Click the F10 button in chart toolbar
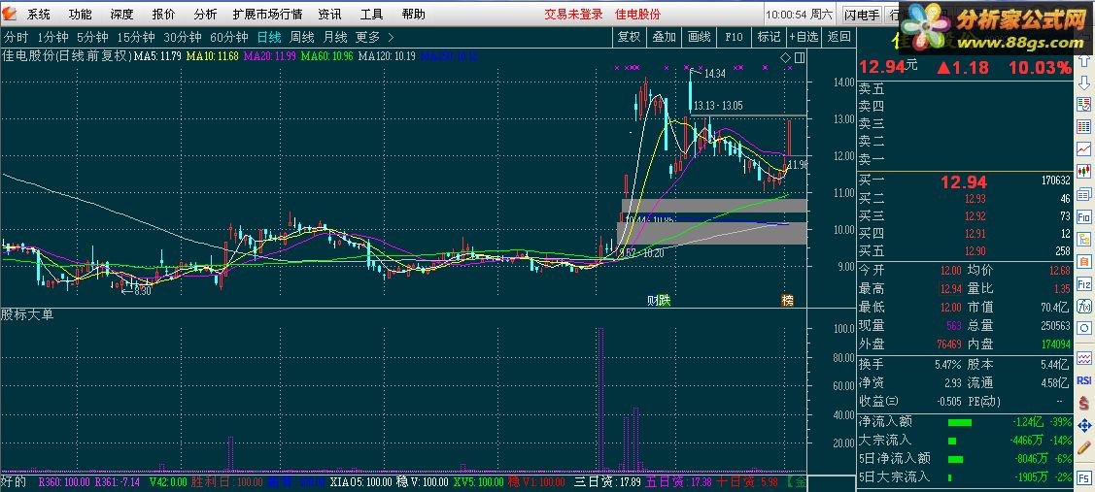The width and height of the screenshot is (1095, 492). [734, 37]
